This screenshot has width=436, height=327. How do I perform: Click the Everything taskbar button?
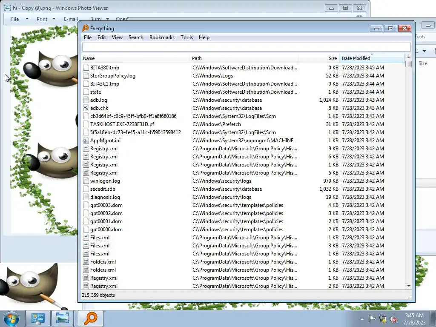coord(91,318)
